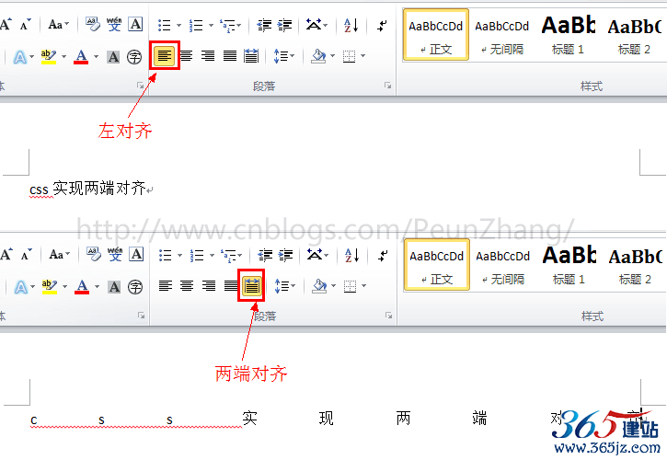Click Multilevel List icon in upper ribbon
Viewport: 667px width, 460px height.
click(x=227, y=25)
